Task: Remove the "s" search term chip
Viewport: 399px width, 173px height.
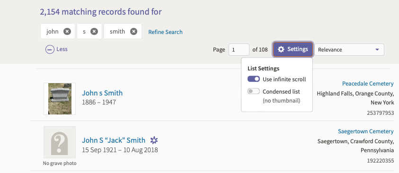Action: pyautogui.click(x=94, y=32)
